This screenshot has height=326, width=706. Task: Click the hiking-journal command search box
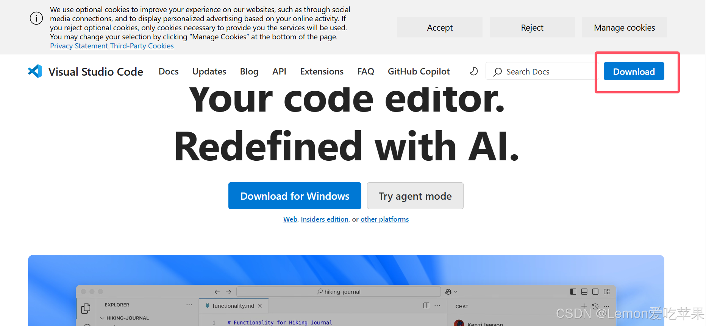coord(339,292)
